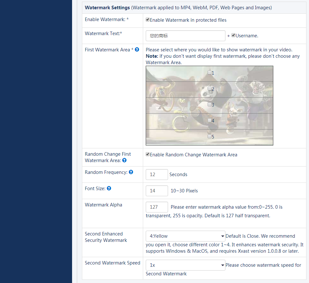Click the Watermark Settings section heading
Screen dimensions: 309x283
coord(107,8)
